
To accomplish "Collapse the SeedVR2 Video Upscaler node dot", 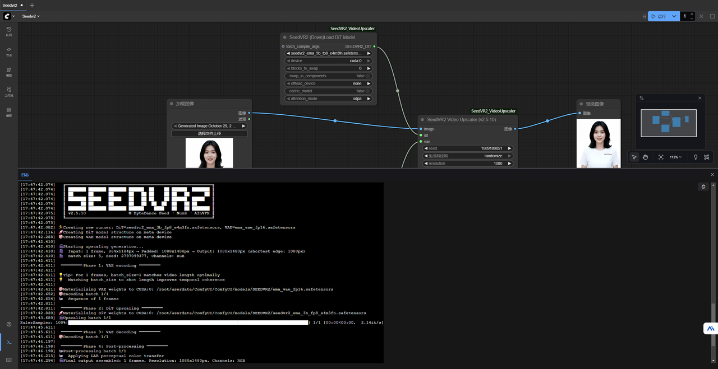I will [x=423, y=120].
